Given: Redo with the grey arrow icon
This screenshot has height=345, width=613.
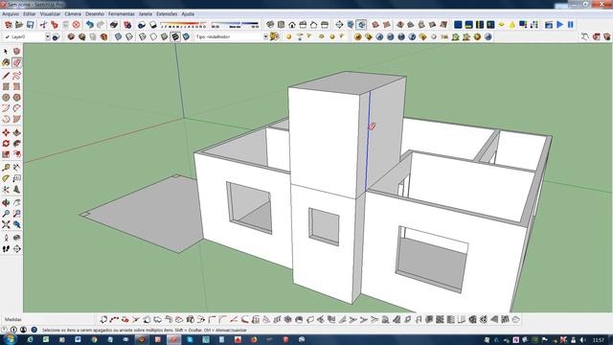Looking at the screenshot, I should click(101, 25).
